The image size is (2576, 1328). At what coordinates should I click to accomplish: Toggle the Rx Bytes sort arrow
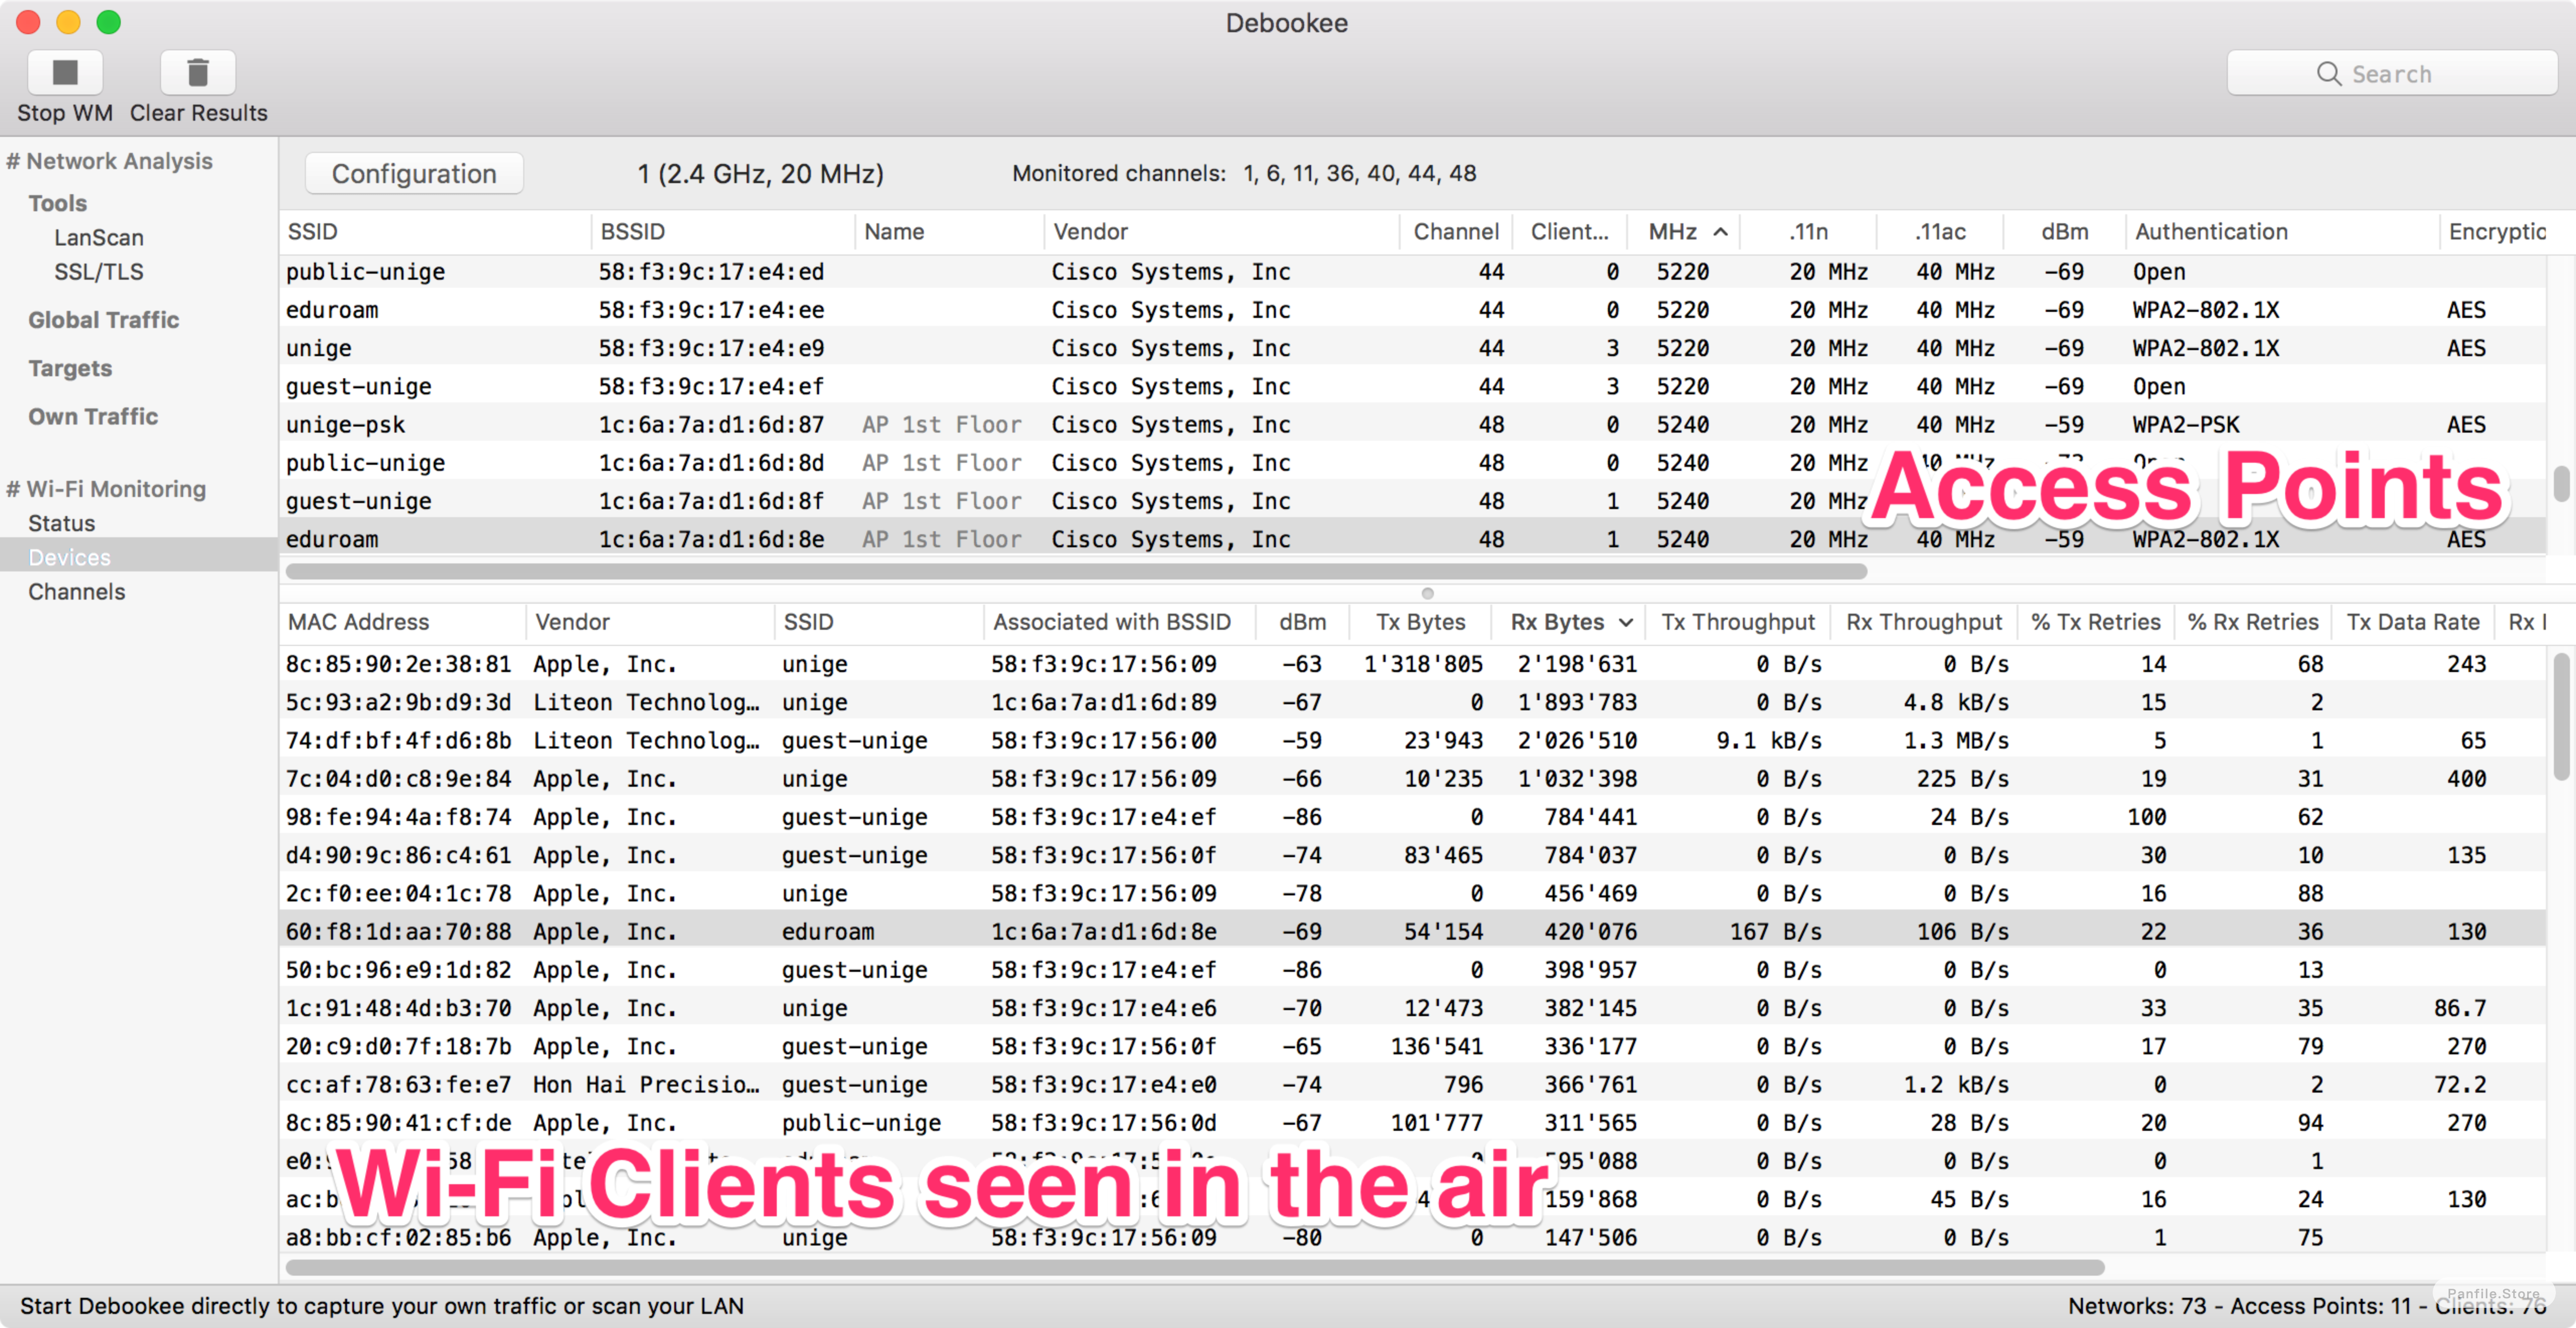[1626, 622]
